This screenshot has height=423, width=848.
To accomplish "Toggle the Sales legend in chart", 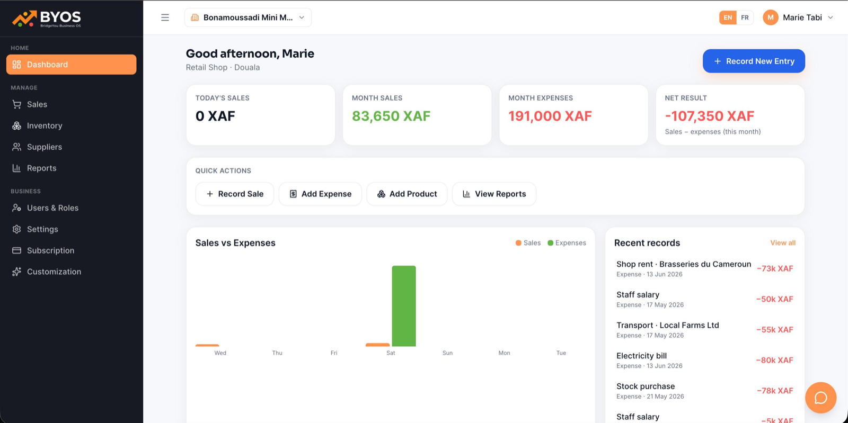I will [528, 243].
